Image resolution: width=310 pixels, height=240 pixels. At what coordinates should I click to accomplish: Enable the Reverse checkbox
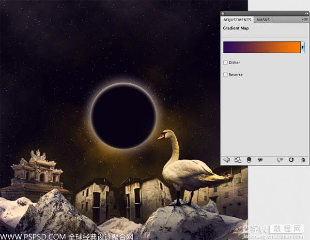tap(225, 75)
